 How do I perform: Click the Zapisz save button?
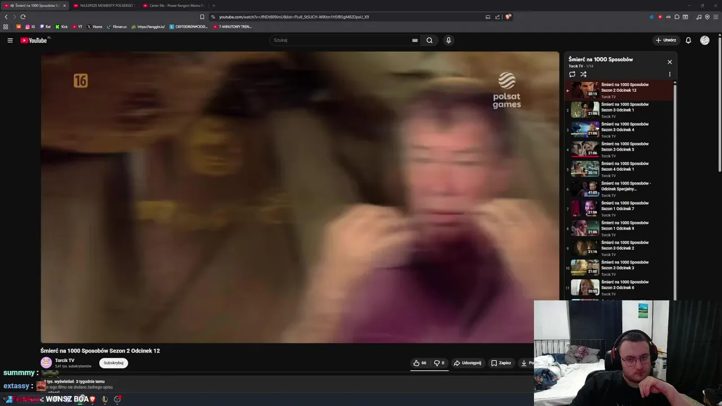[501, 363]
